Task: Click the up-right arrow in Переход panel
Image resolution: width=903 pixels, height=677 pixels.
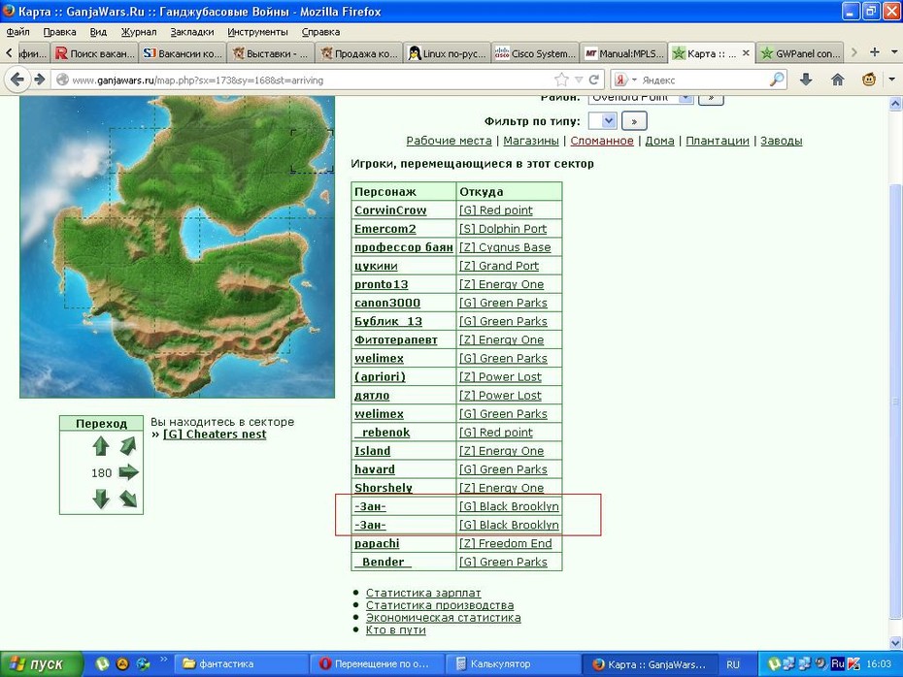Action: click(x=128, y=445)
